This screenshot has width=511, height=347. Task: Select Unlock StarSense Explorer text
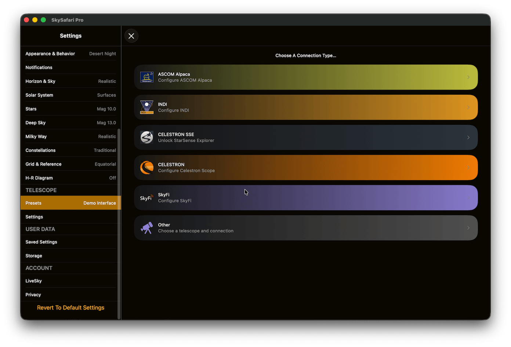(186, 140)
